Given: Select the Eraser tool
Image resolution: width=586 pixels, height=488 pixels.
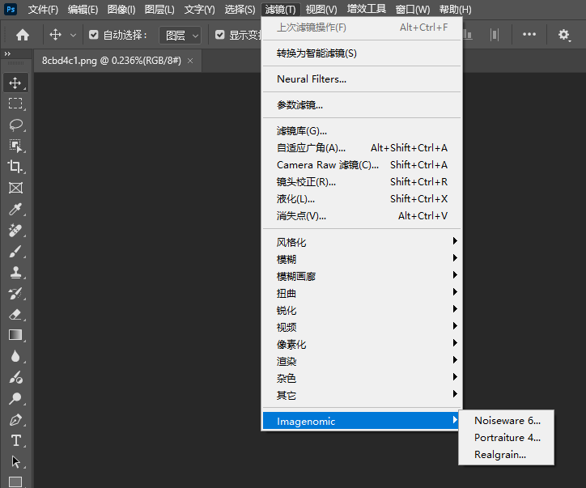Looking at the screenshot, I should tap(15, 315).
